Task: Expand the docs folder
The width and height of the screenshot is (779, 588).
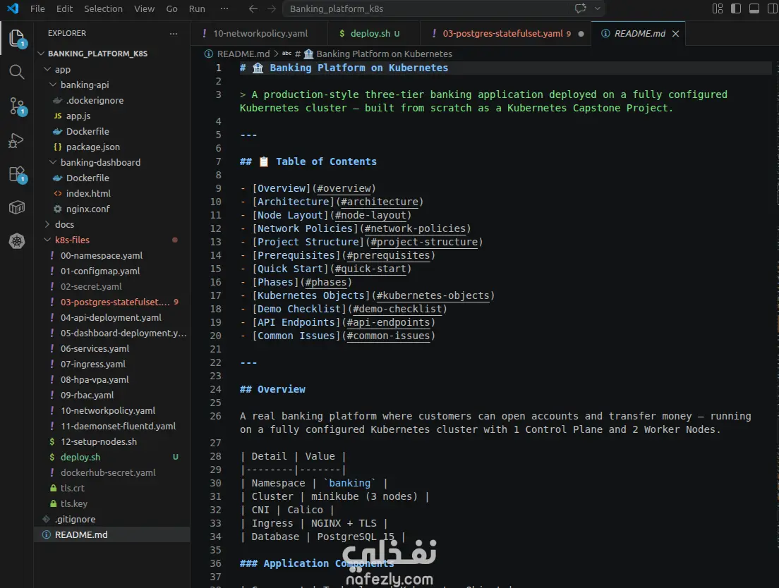Action: click(47, 224)
